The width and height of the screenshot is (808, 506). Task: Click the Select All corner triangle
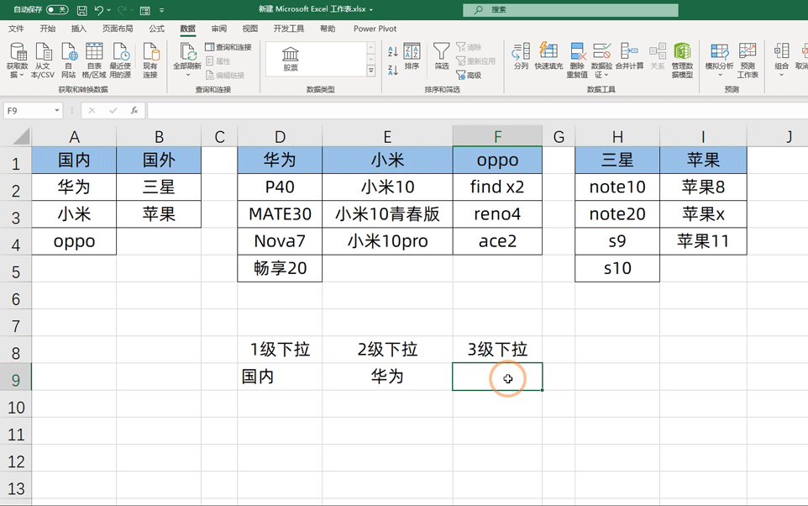pos(21,137)
